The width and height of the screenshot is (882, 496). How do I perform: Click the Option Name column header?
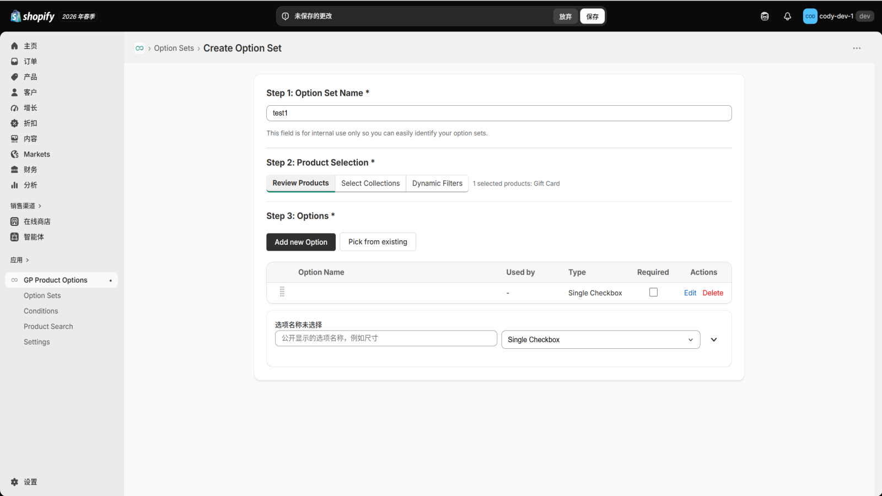pyautogui.click(x=321, y=272)
